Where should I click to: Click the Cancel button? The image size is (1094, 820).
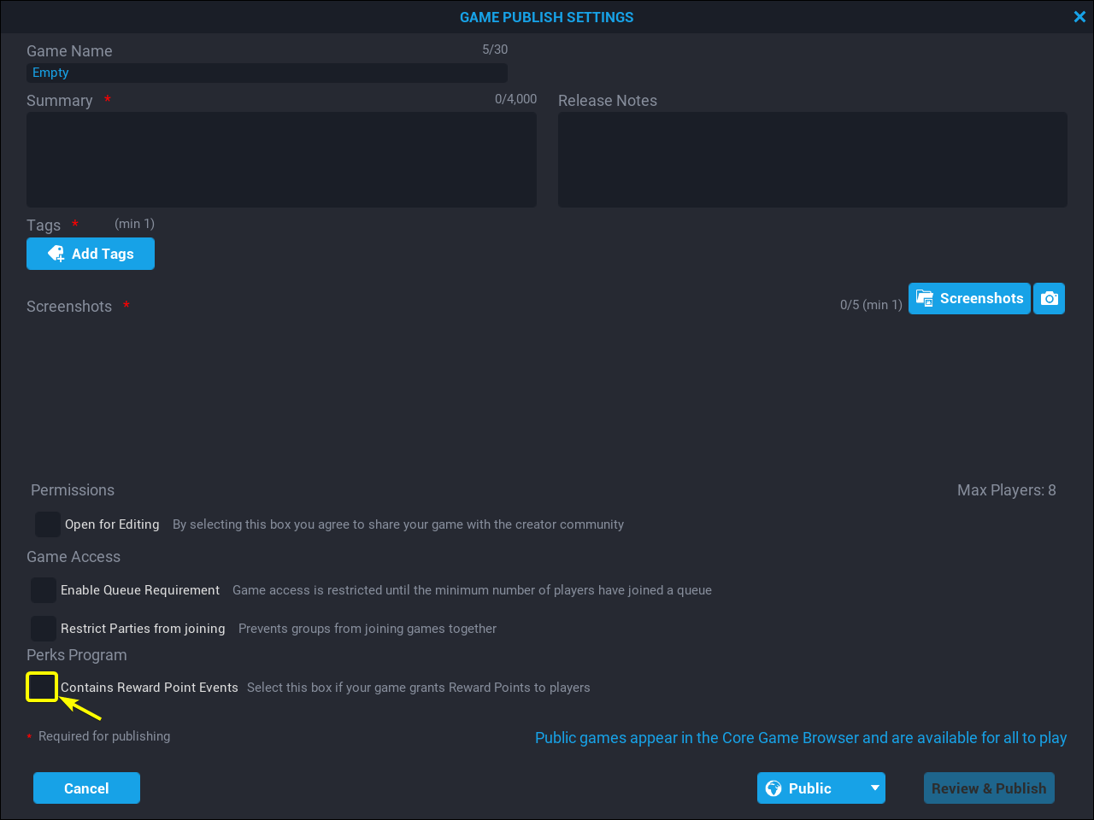tap(86, 788)
